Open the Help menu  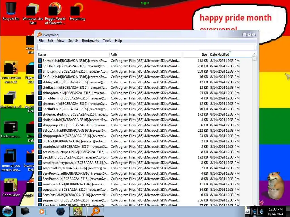[118, 41]
